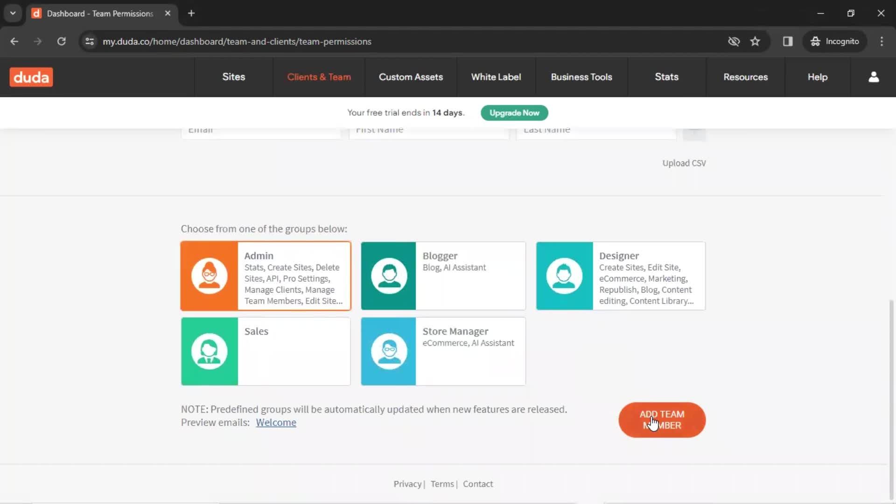Image resolution: width=896 pixels, height=504 pixels.
Task: Open the tab search dropdown arrow
Action: click(x=13, y=14)
